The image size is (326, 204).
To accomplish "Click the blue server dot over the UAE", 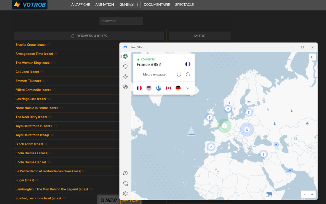I will coord(290,171).
